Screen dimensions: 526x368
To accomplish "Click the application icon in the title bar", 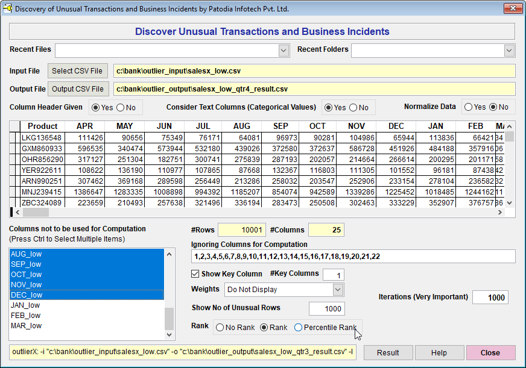I will (8, 8).
